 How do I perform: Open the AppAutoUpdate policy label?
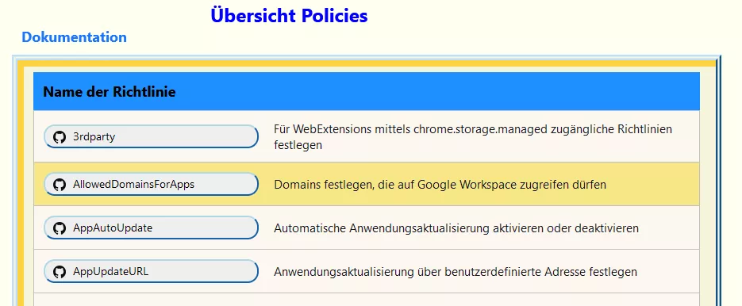point(113,228)
